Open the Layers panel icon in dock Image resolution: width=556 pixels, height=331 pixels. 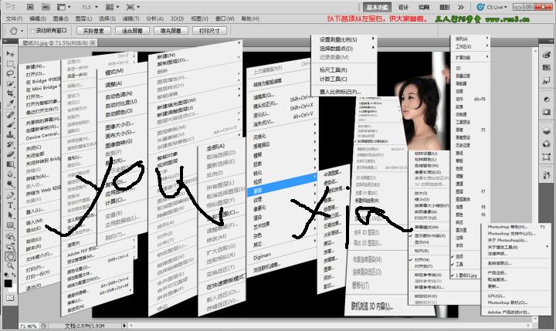coord(546,130)
